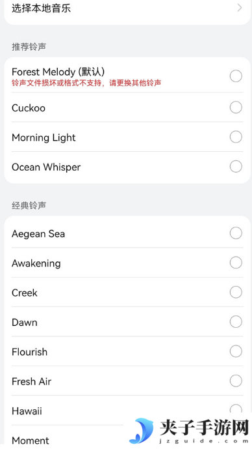The height and width of the screenshot is (449, 252).
Task: Select the Forest Melody radio button
Action: point(236,76)
